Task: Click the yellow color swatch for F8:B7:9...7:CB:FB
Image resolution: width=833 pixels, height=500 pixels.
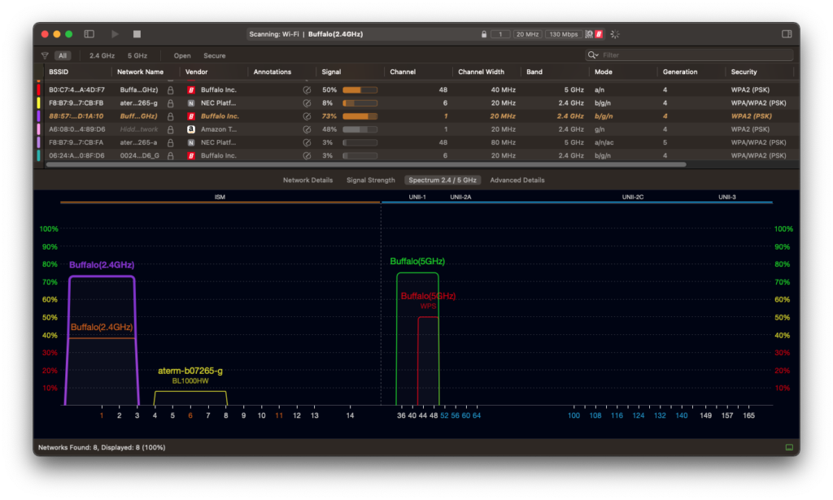Action: tap(38, 103)
